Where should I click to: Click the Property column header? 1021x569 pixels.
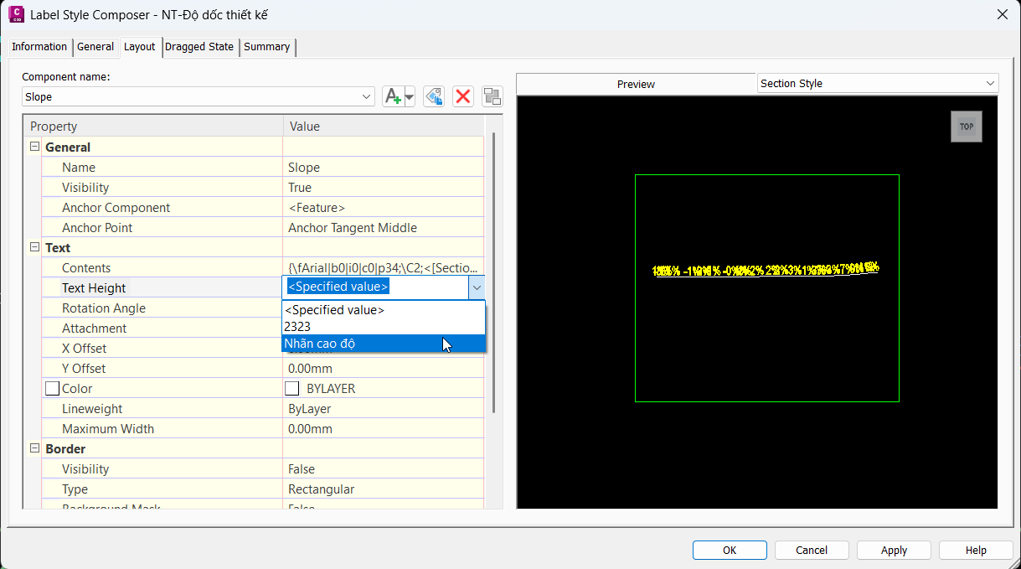tap(153, 127)
